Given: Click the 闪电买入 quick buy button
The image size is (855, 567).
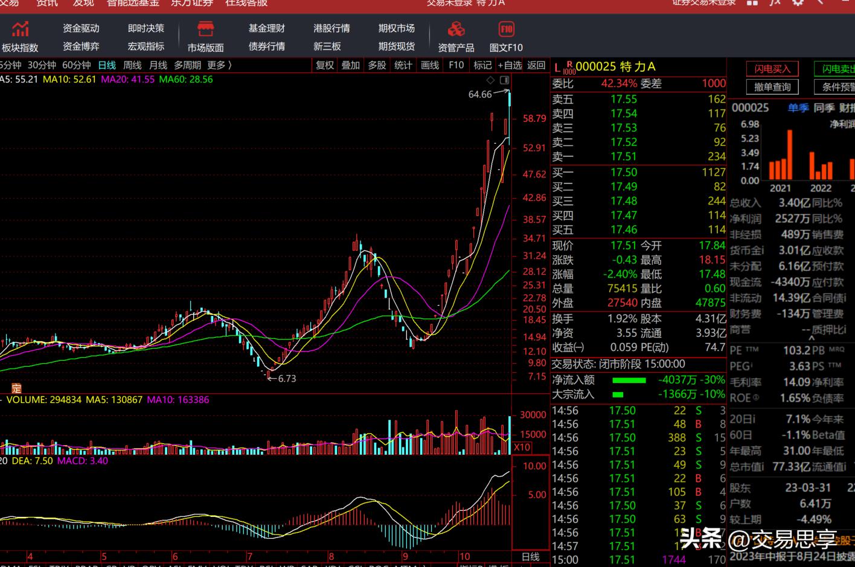Looking at the screenshot, I should pyautogui.click(x=772, y=69).
